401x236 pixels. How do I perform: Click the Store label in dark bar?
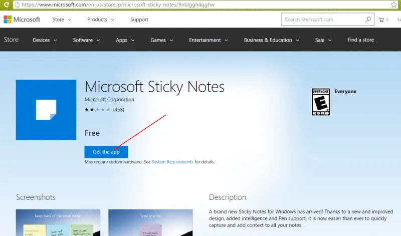coord(11,40)
